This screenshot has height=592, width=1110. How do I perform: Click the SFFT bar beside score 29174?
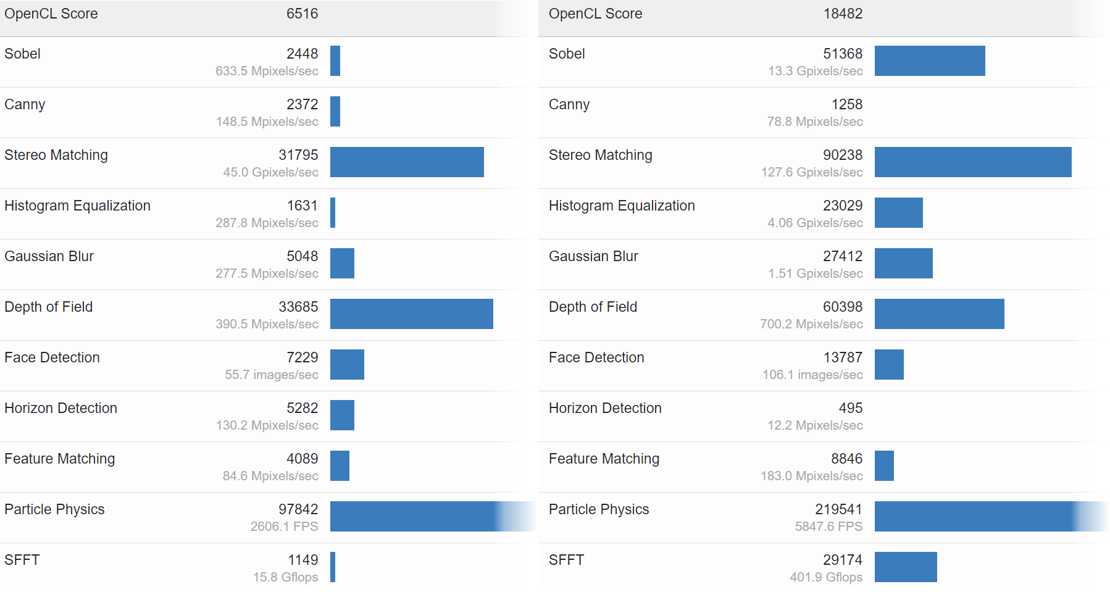(x=906, y=567)
